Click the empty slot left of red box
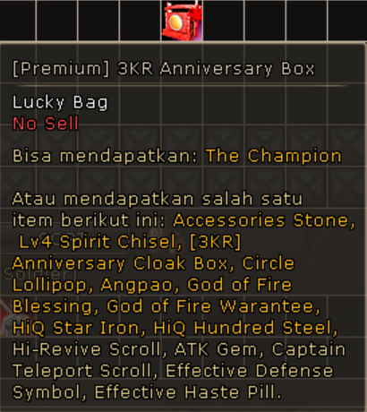 tap(141, 20)
